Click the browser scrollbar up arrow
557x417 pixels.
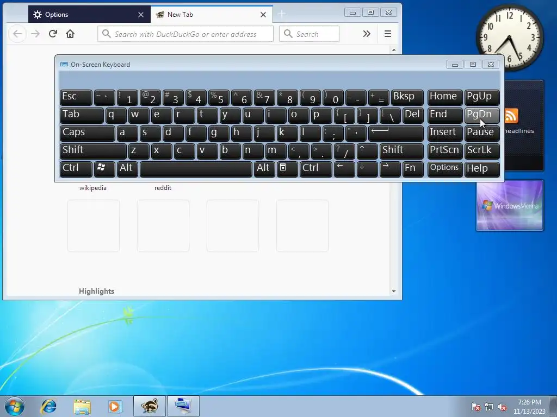(394, 50)
